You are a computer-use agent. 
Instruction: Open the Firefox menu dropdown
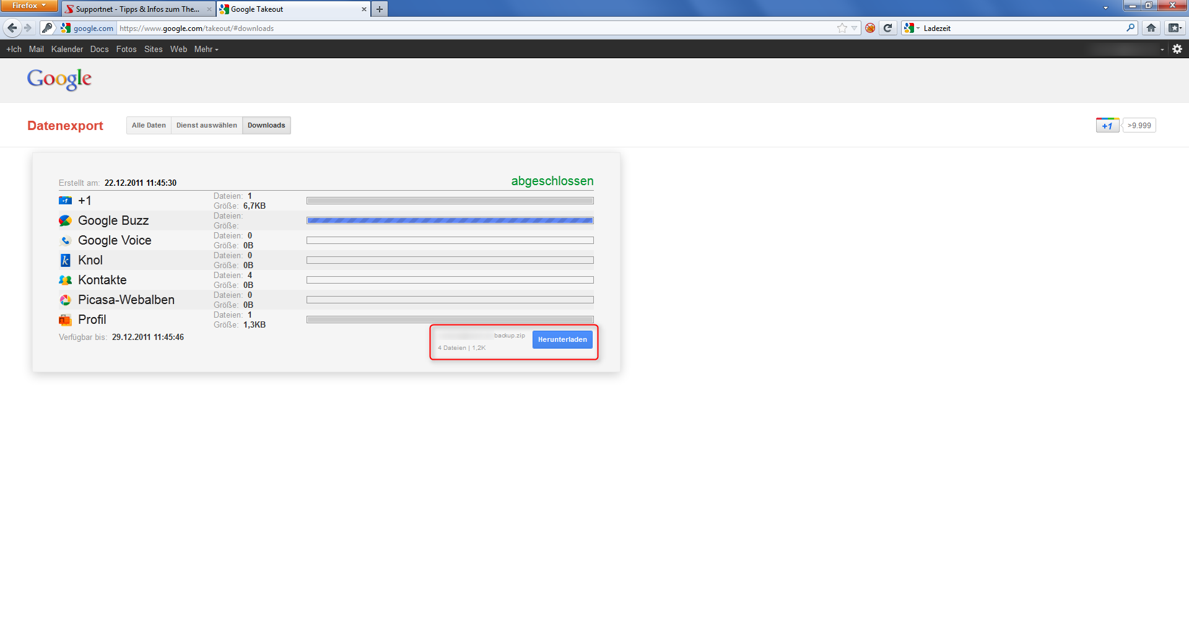28,6
